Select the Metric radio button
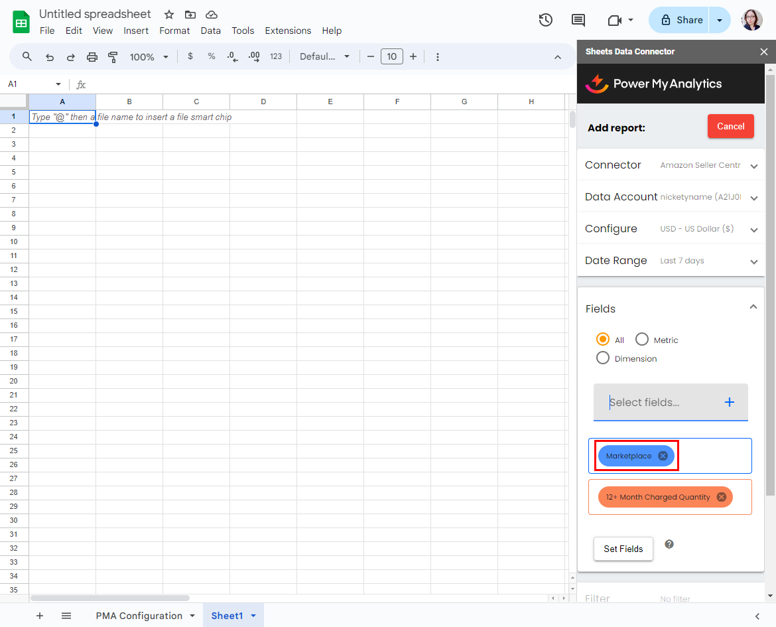Viewport: 776px width, 627px height. click(642, 340)
